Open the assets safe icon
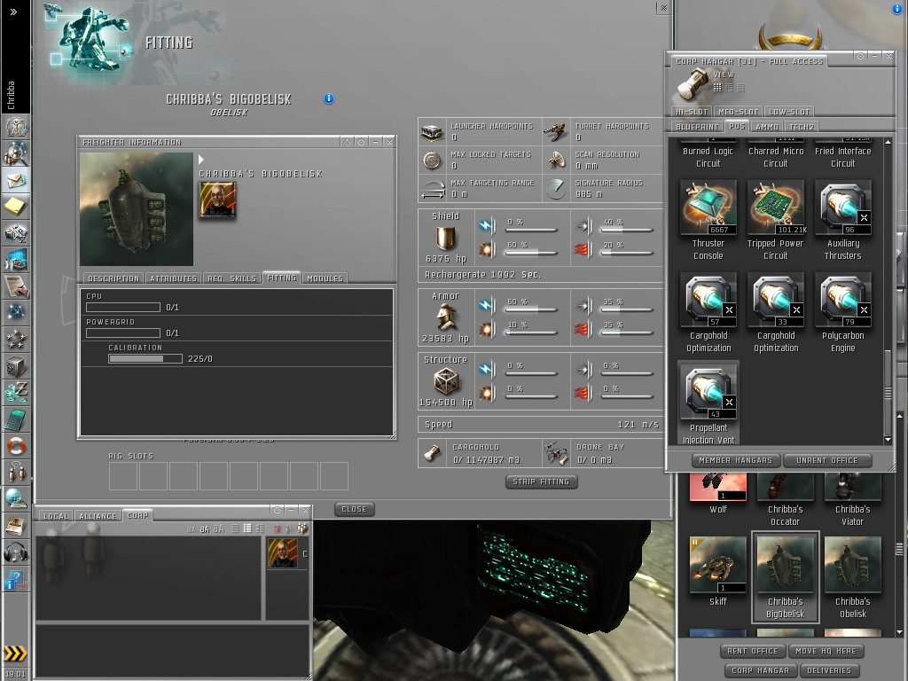Image resolution: width=908 pixels, height=681 pixels. 16,366
